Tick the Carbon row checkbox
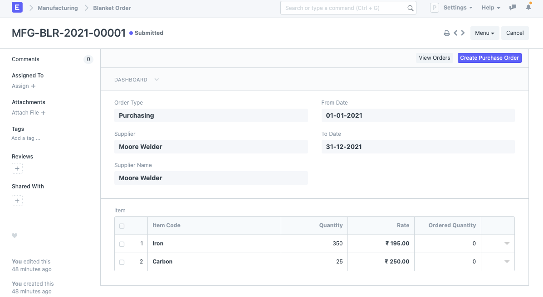The image size is (543, 297). [122, 262]
